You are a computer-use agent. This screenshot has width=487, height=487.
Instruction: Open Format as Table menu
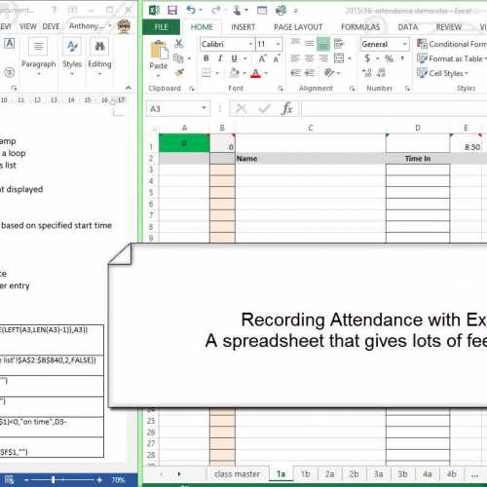tap(452, 58)
